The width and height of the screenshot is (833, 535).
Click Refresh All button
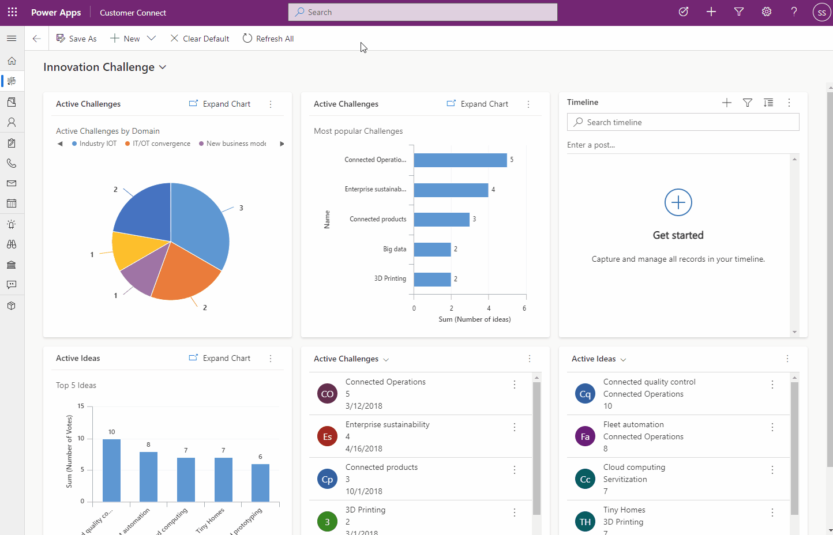coord(268,39)
